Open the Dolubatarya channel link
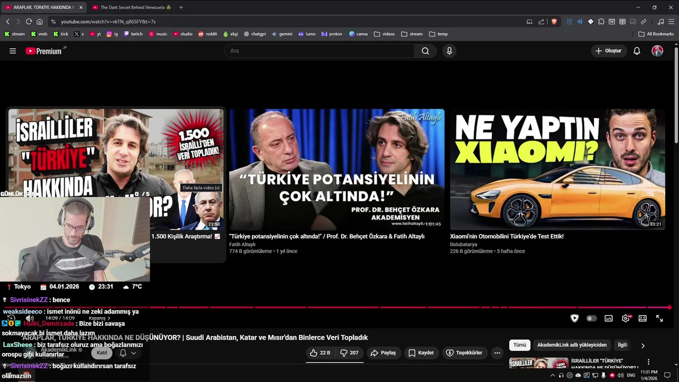679x382 pixels. point(464,245)
